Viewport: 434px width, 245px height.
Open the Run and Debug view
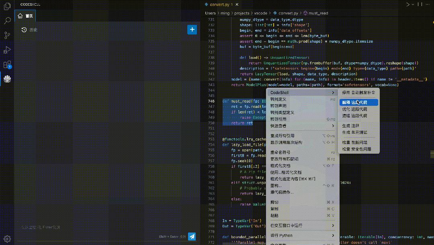click(x=7, y=49)
